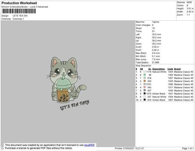The image size is (195, 151).
Task: Click the stitches value '9656'
Action: click(189, 2)
